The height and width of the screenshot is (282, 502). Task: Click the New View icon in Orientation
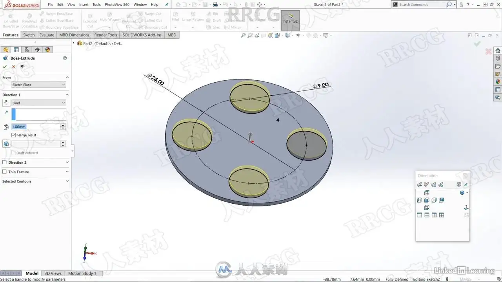pos(426,184)
